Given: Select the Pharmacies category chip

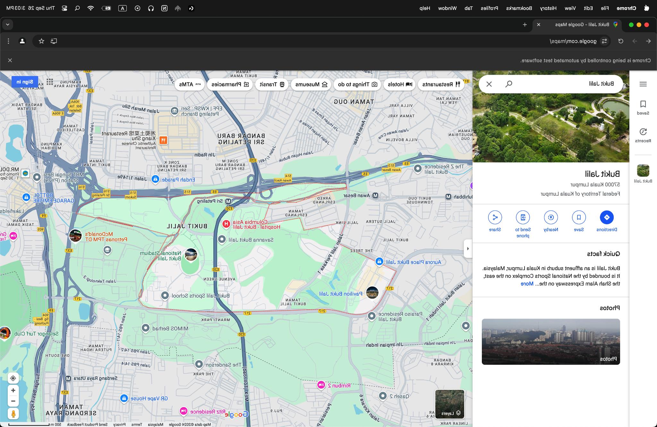Looking at the screenshot, I should [230, 84].
